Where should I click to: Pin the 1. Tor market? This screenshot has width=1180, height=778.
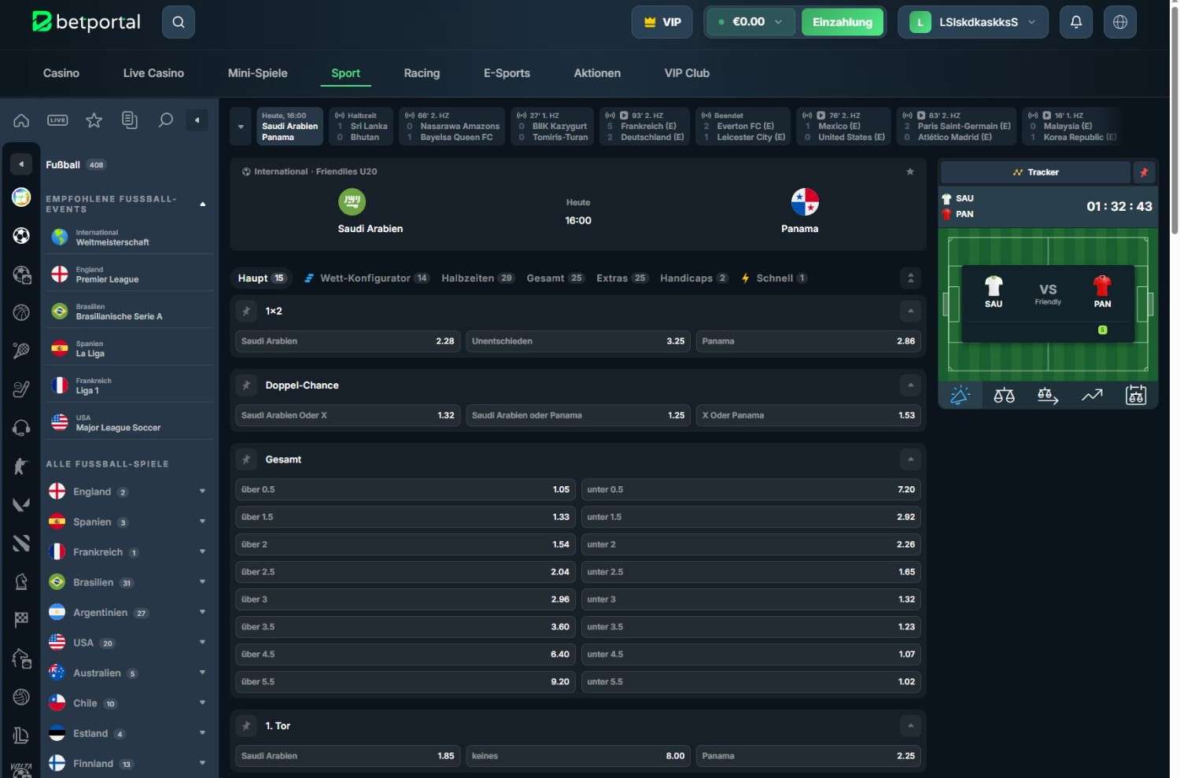coord(246,726)
